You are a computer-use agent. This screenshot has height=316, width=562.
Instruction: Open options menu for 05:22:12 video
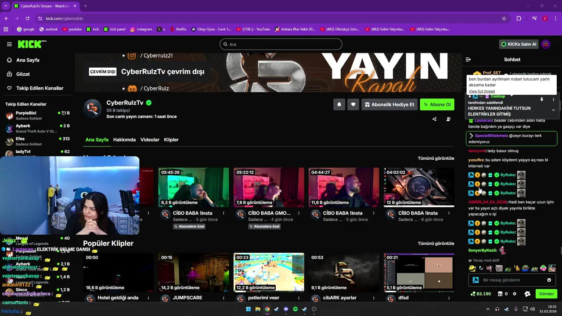(x=299, y=213)
